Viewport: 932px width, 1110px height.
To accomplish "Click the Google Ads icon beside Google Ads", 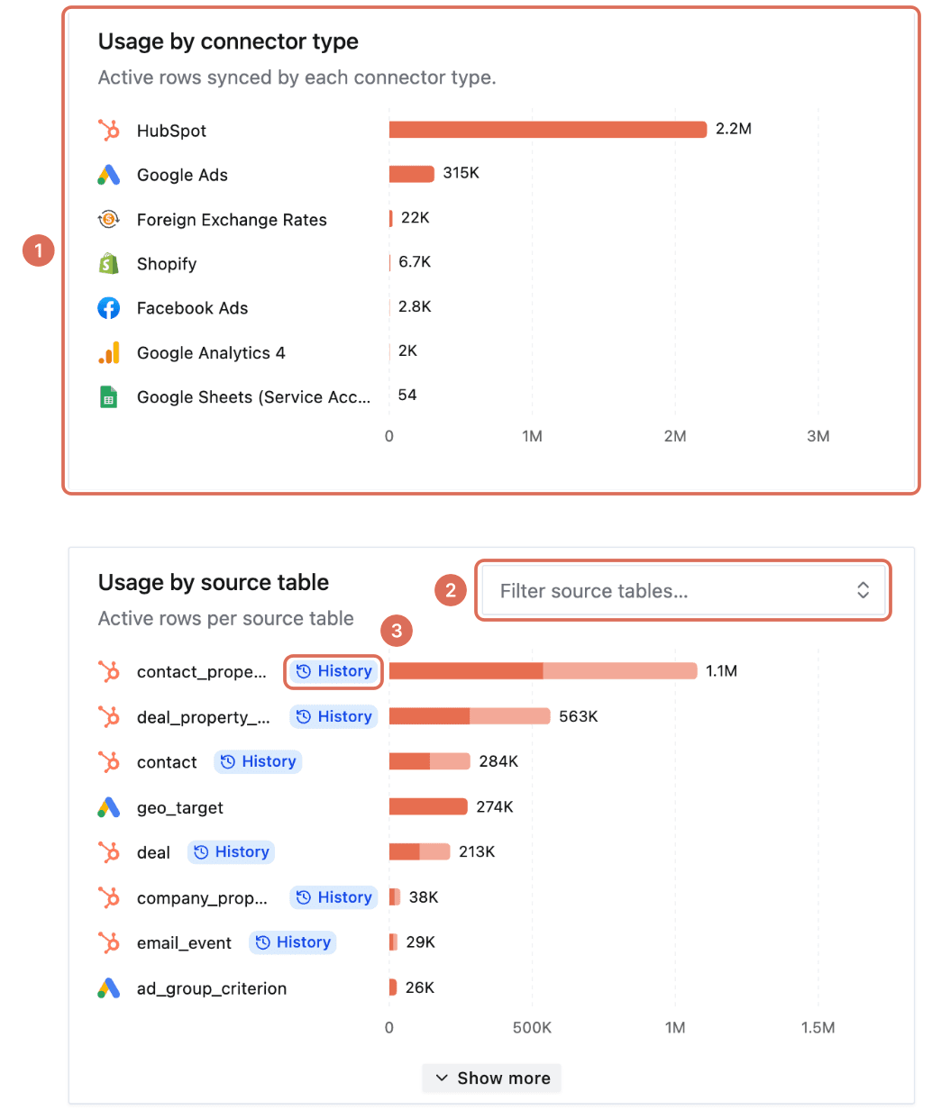I will click(109, 175).
